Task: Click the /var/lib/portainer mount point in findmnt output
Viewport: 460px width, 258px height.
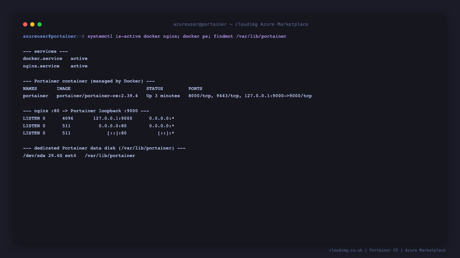Action: point(110,156)
